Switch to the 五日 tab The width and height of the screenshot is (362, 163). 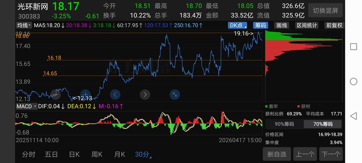(51, 155)
